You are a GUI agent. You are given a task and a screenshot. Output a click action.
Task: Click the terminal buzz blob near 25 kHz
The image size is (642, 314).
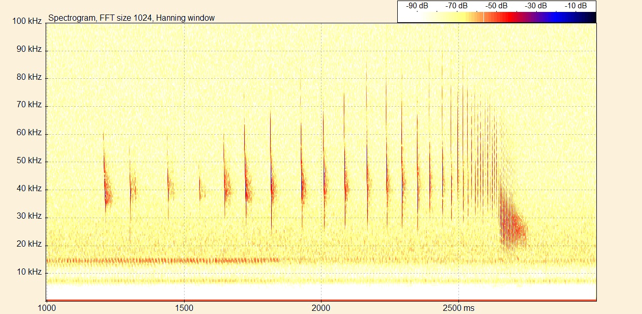coord(512,223)
